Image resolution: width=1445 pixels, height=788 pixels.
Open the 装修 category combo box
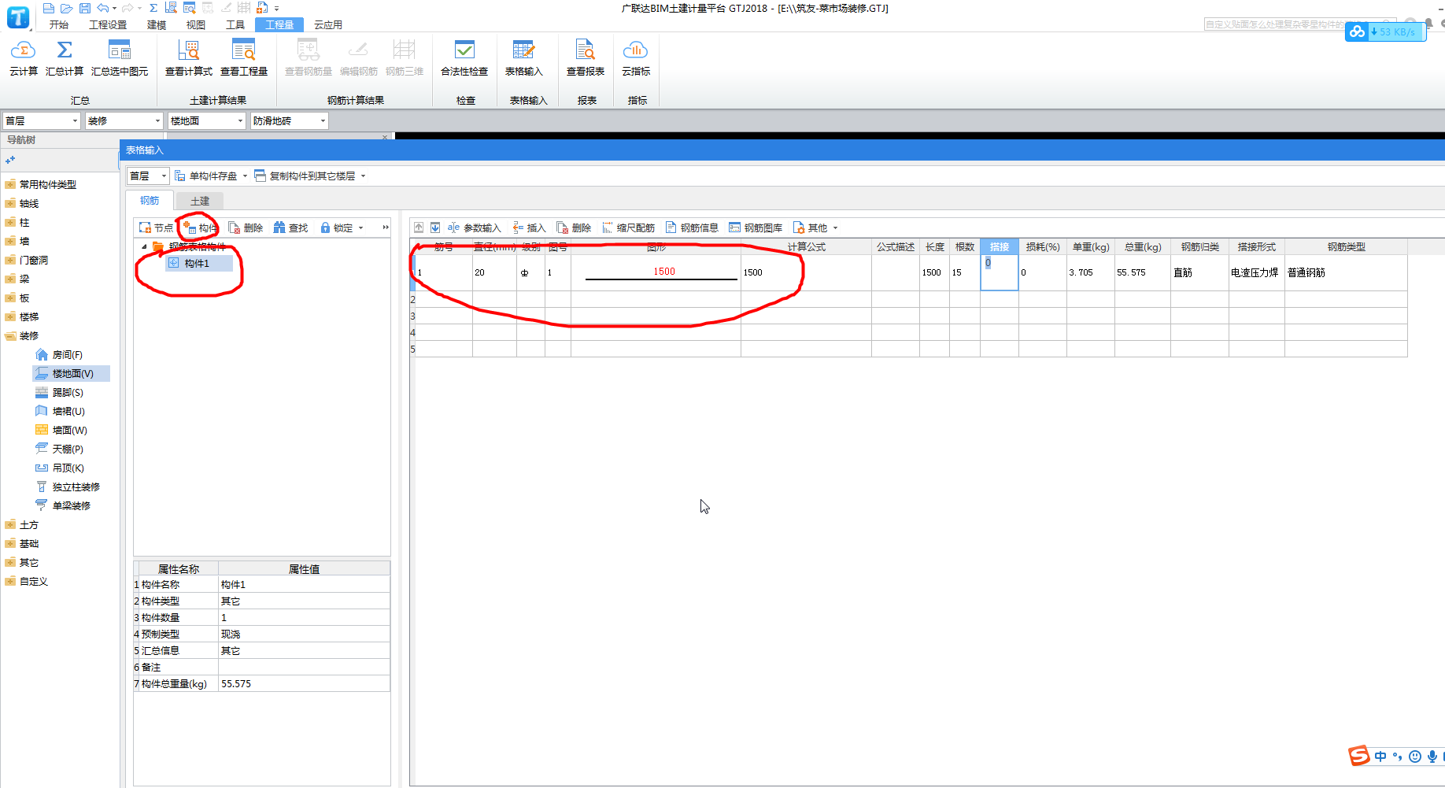[124, 120]
